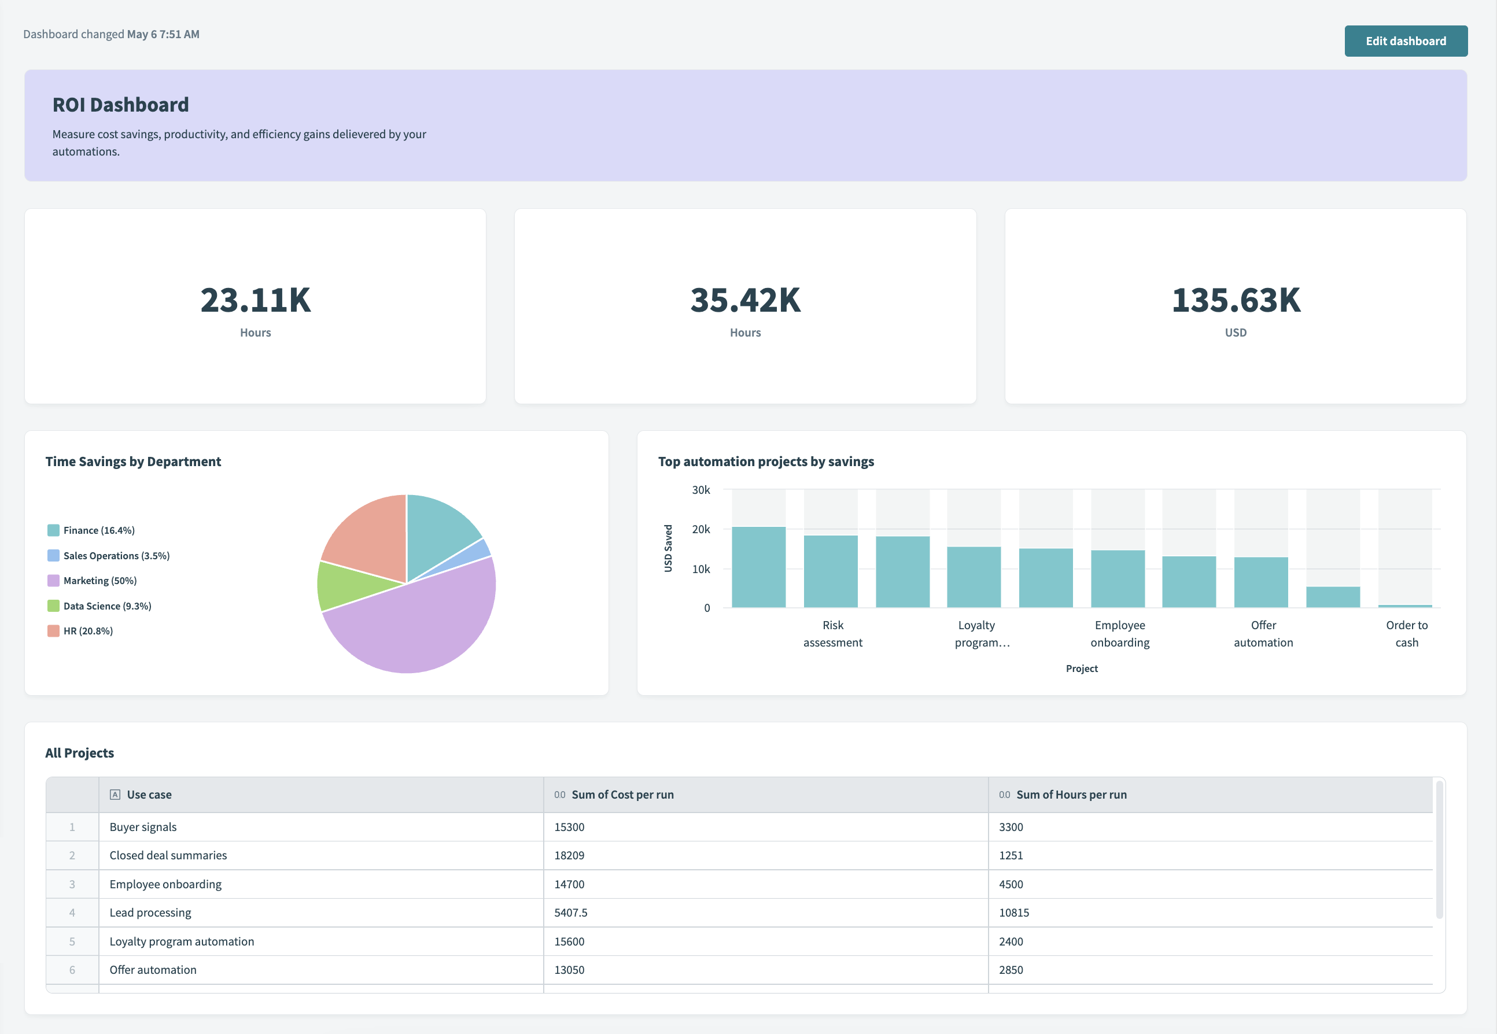The image size is (1497, 1034).
Task: Click number-type icon beside Sum of Cost
Action: coord(559,794)
